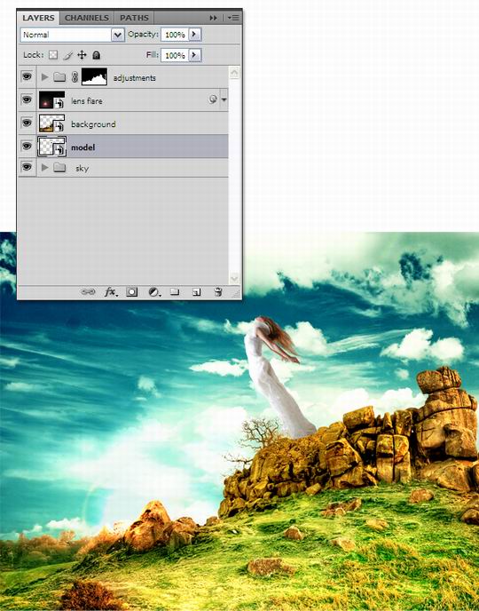Click the Opacity value field
Image resolution: width=479 pixels, height=611 pixels.
pyautogui.click(x=175, y=35)
